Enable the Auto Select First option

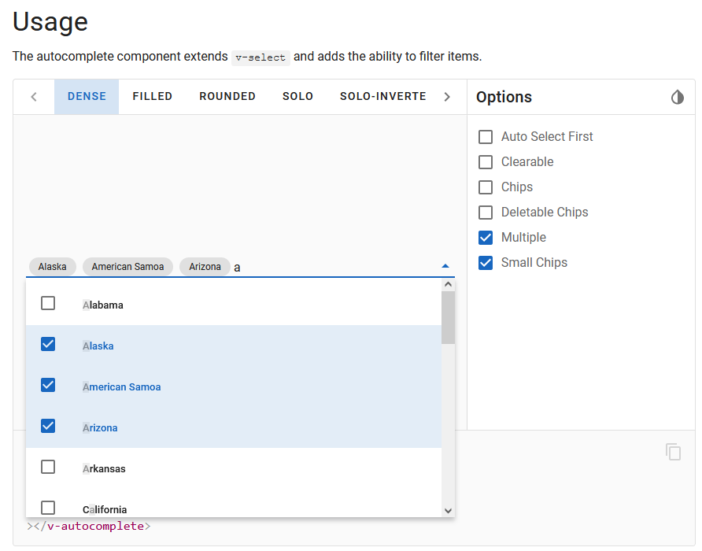click(x=486, y=136)
